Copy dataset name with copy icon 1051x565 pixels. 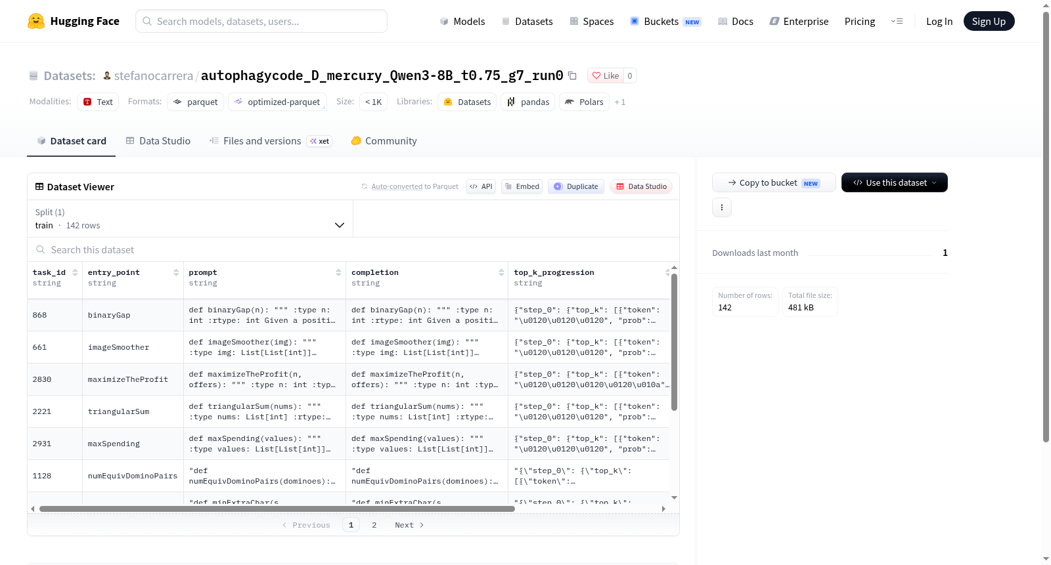pos(572,76)
